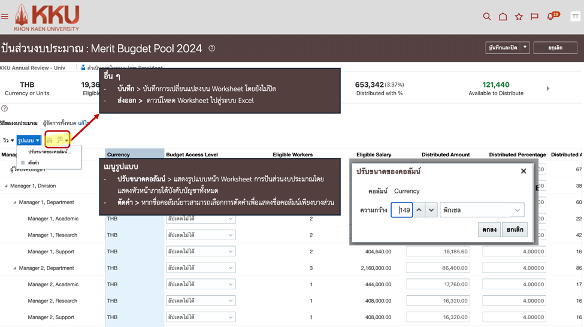Open the watchlist flag icon

tap(534, 17)
